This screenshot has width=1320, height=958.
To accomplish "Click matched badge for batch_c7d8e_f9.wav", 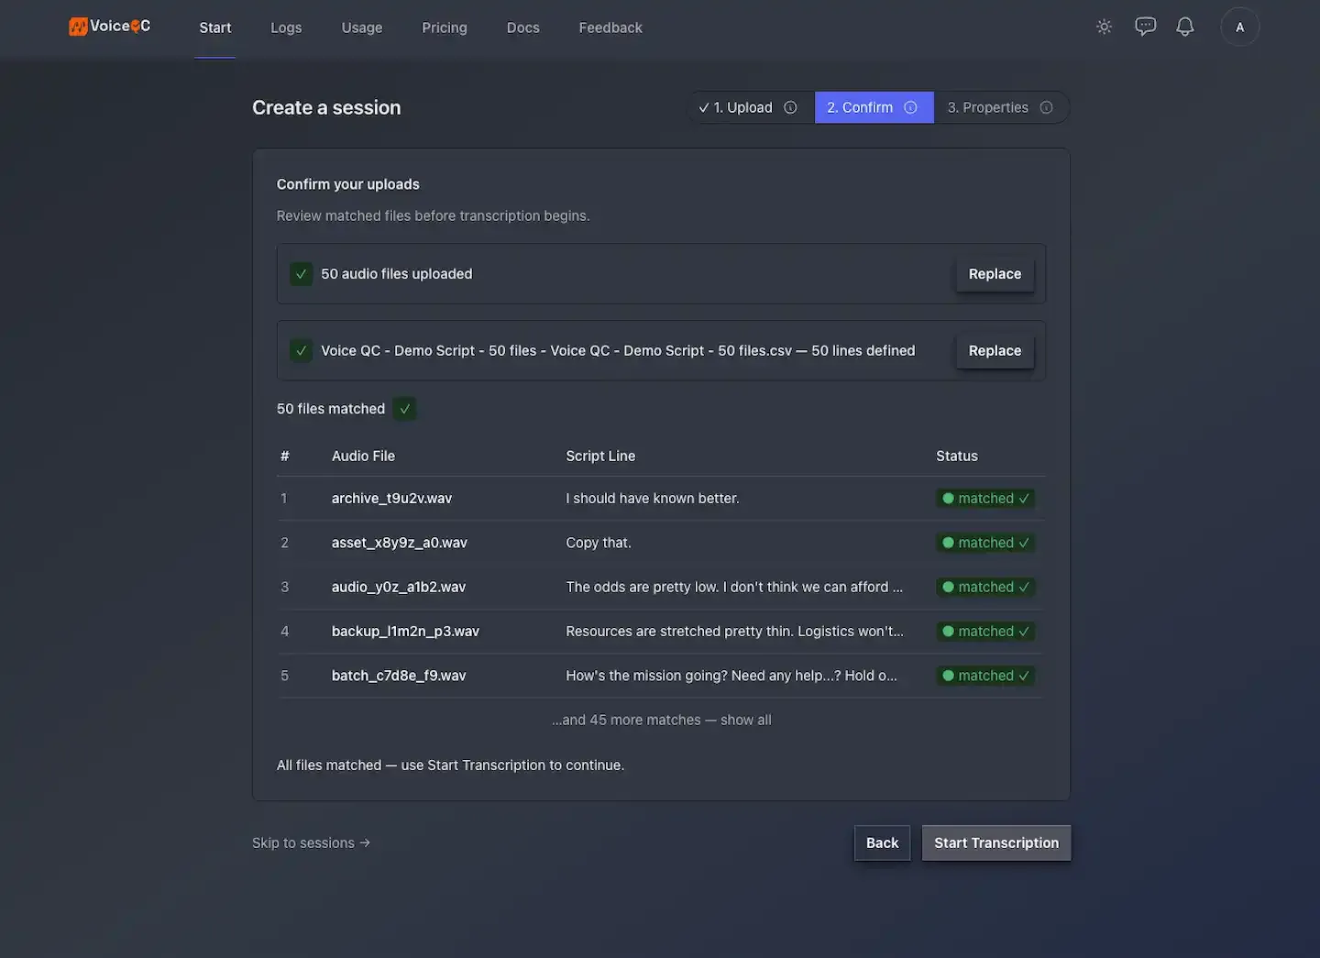I will (x=985, y=676).
